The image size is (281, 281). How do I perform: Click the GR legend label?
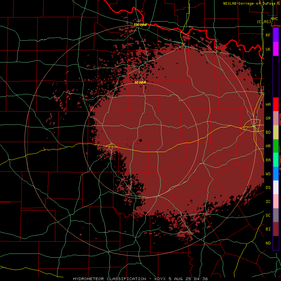(x=268, y=118)
